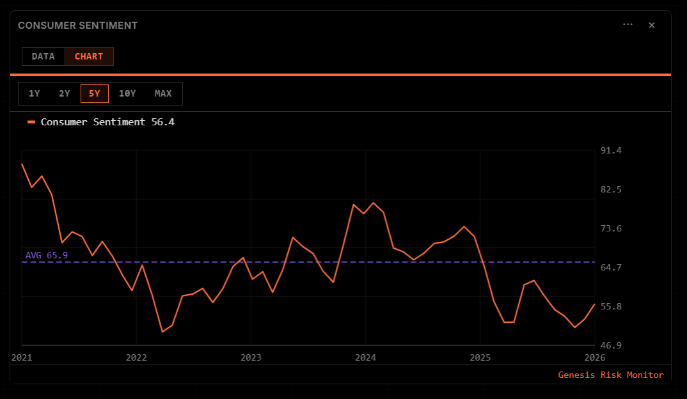This screenshot has height=399, width=687.
Task: Click the orange sentiment line peak
Action: 22,163
